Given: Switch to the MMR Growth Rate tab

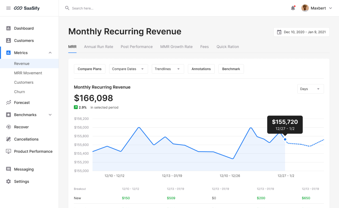Looking at the screenshot, I should tap(176, 47).
